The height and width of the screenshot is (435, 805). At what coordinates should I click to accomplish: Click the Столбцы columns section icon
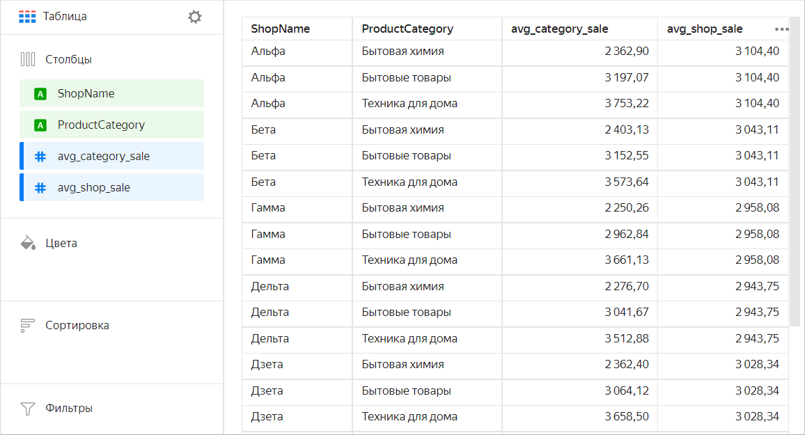pyautogui.click(x=28, y=59)
